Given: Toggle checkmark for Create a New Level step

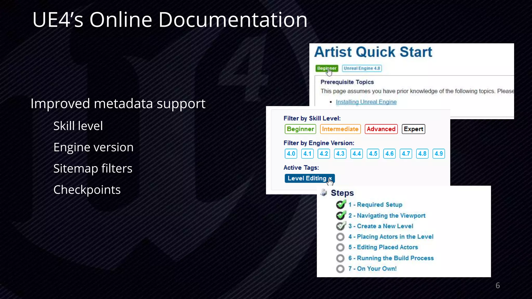Looking at the screenshot, I should [x=341, y=226].
